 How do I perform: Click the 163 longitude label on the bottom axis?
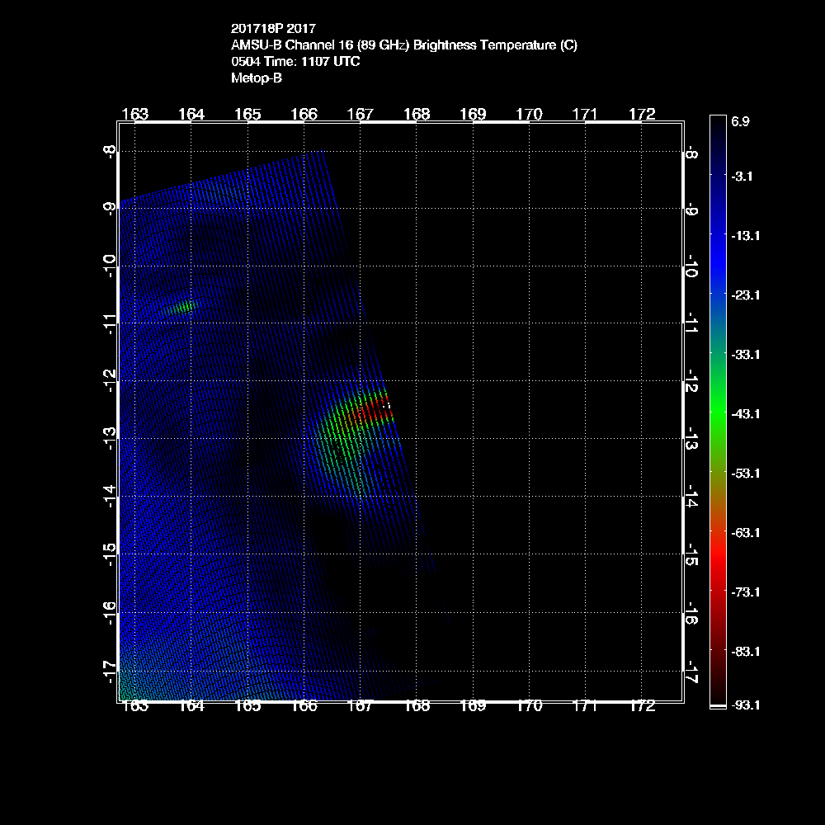click(x=134, y=706)
